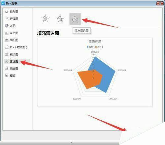This screenshot has height=145, width=165.
Task: Click the 雷达图 radar chart category
Action: [12, 61]
